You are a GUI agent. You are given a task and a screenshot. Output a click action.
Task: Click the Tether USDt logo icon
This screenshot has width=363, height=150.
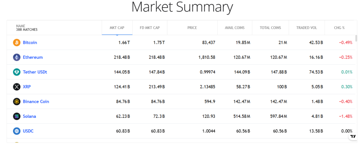tap(17, 72)
